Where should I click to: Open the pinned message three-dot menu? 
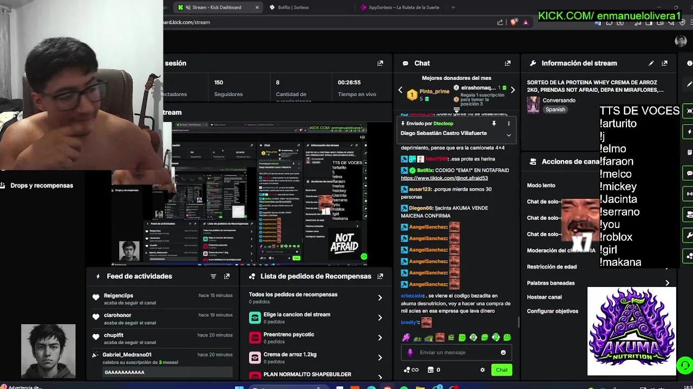pyautogui.click(x=508, y=124)
